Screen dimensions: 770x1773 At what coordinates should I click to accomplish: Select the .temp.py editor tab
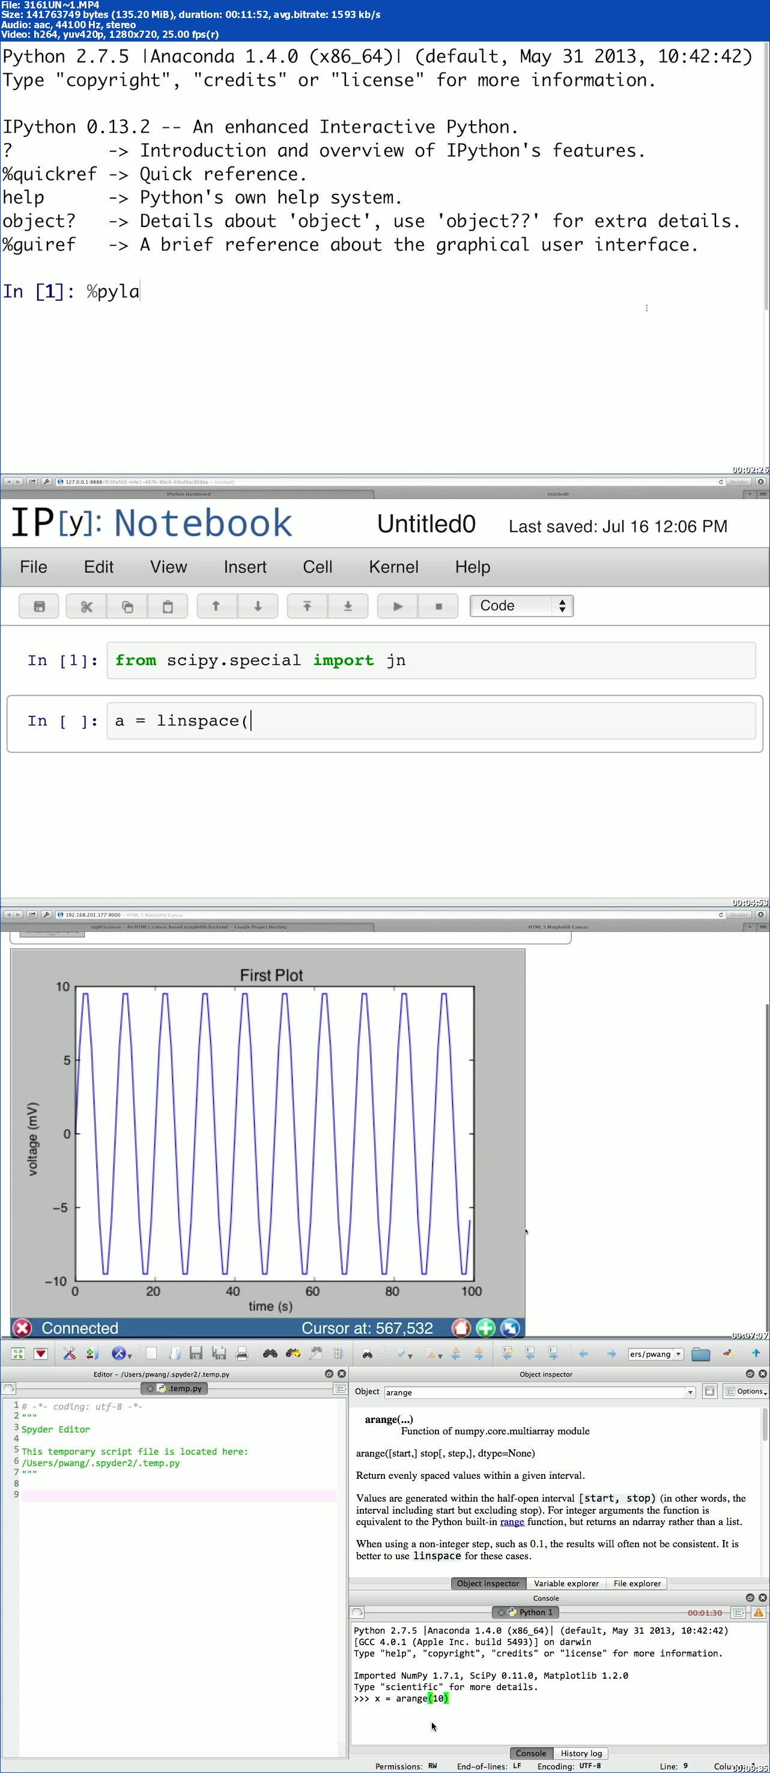[x=174, y=1388]
